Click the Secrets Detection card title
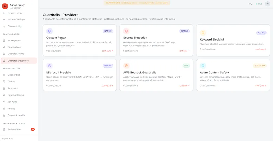Image resolution: width=273 pixels, height=141 pixels. (x=135, y=38)
